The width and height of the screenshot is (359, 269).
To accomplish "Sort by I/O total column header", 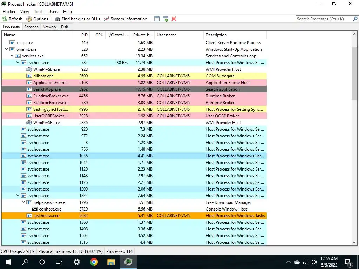I will 118,35.
